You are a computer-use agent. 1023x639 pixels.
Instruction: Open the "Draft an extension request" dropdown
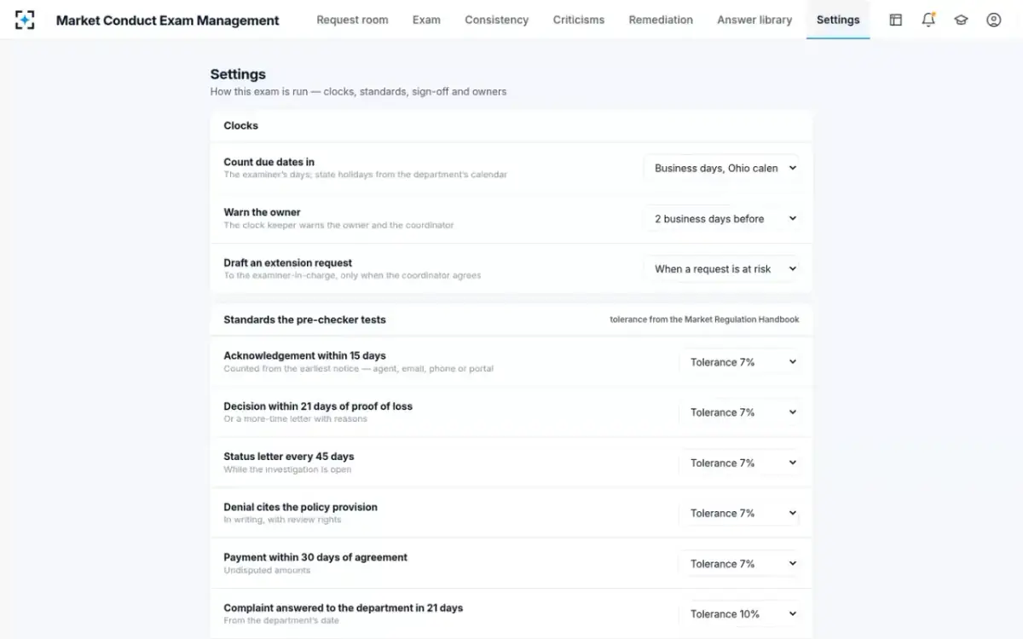[x=721, y=269]
